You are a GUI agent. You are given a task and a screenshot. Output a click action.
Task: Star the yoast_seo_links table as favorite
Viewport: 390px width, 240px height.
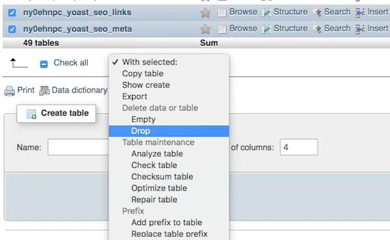[205, 13]
